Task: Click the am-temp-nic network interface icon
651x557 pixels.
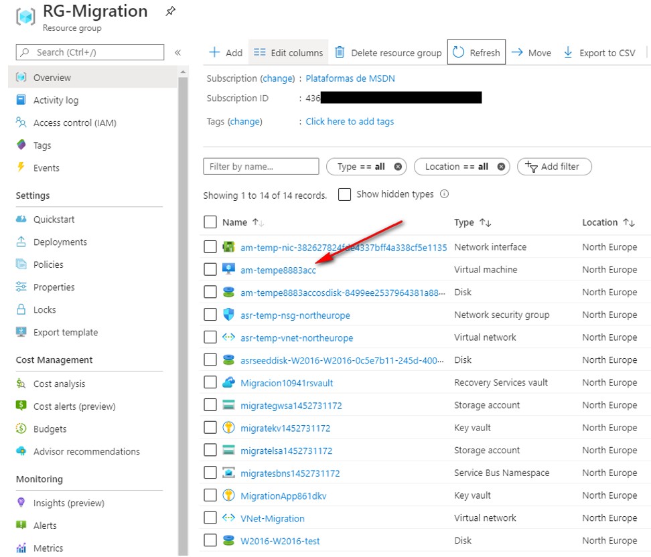Action: [x=229, y=247]
